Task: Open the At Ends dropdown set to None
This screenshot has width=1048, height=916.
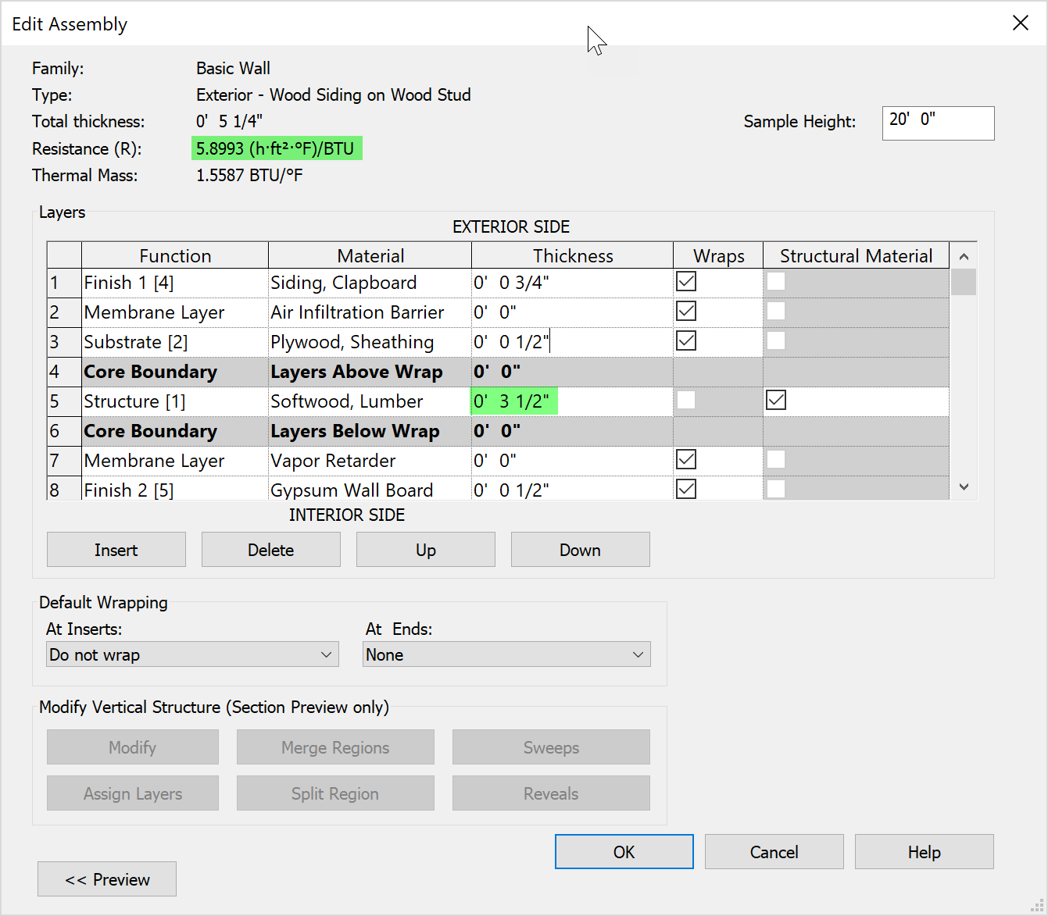Action: click(x=506, y=654)
